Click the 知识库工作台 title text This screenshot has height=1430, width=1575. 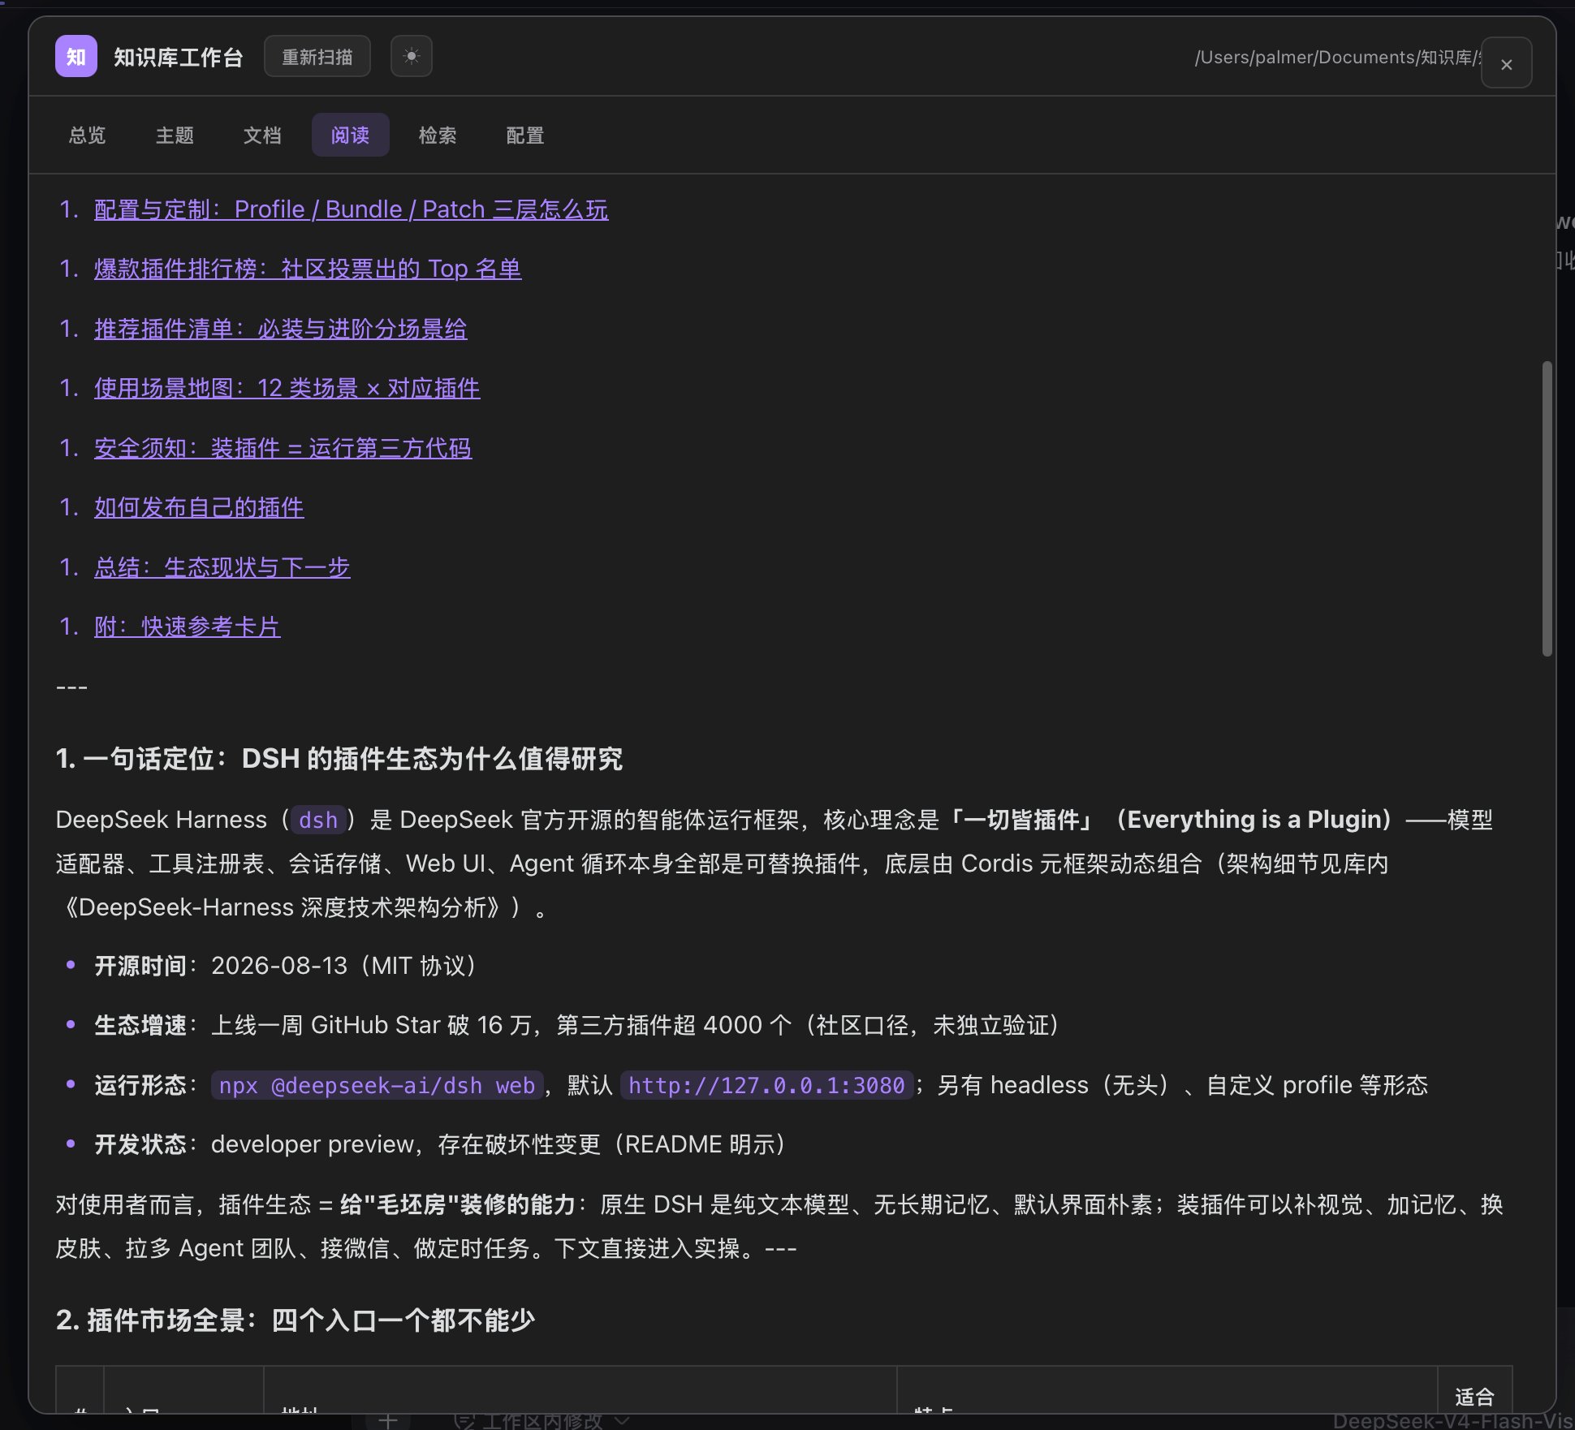point(179,57)
